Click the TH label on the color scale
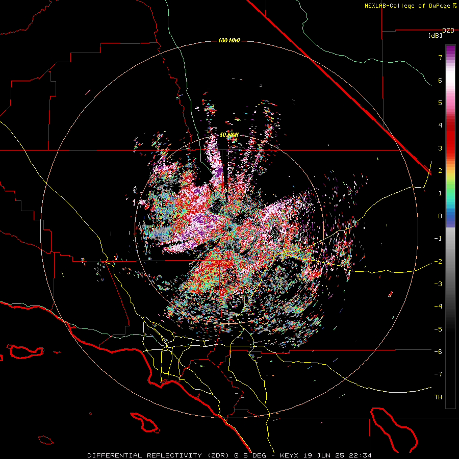 click(438, 397)
